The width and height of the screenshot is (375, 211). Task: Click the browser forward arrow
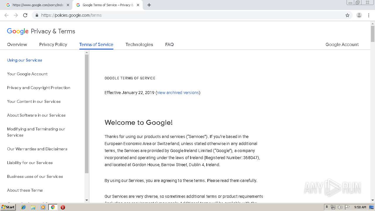pyautogui.click(x=16, y=15)
